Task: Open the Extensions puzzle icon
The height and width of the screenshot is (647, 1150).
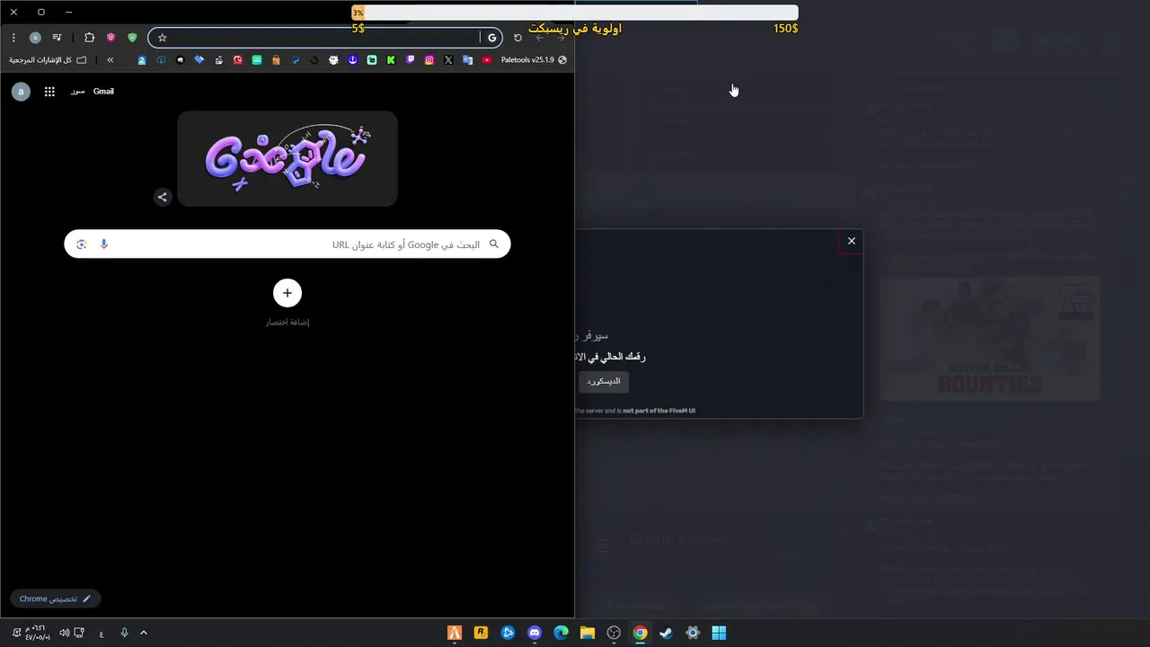Action: [x=89, y=38]
